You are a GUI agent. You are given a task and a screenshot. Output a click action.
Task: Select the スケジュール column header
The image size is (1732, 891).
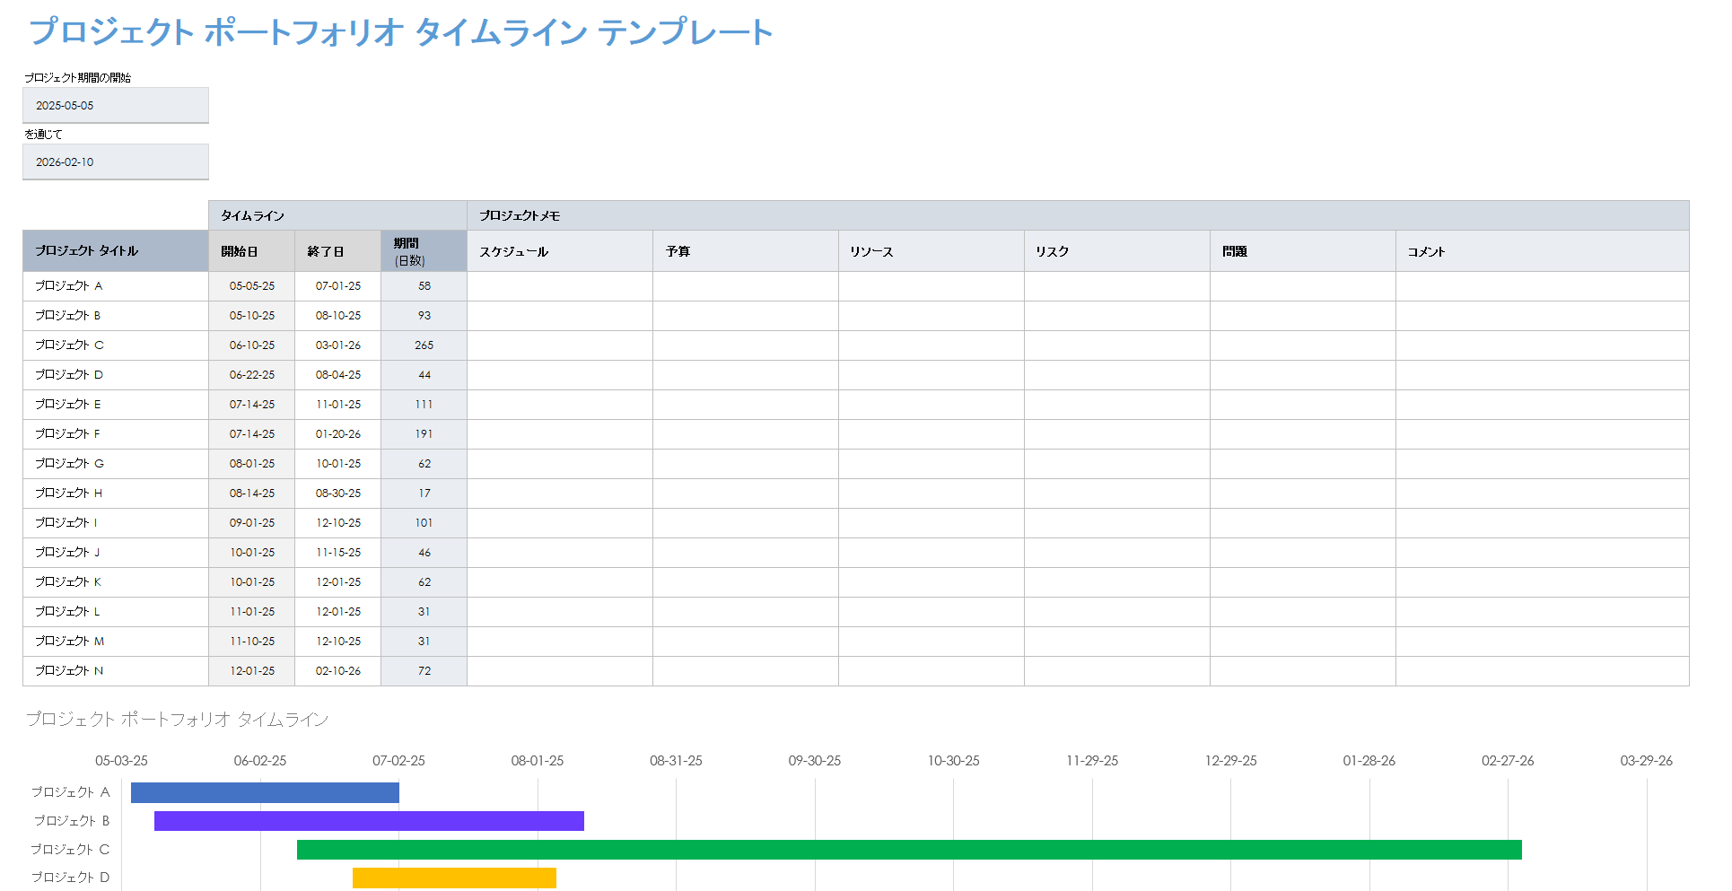[560, 250]
